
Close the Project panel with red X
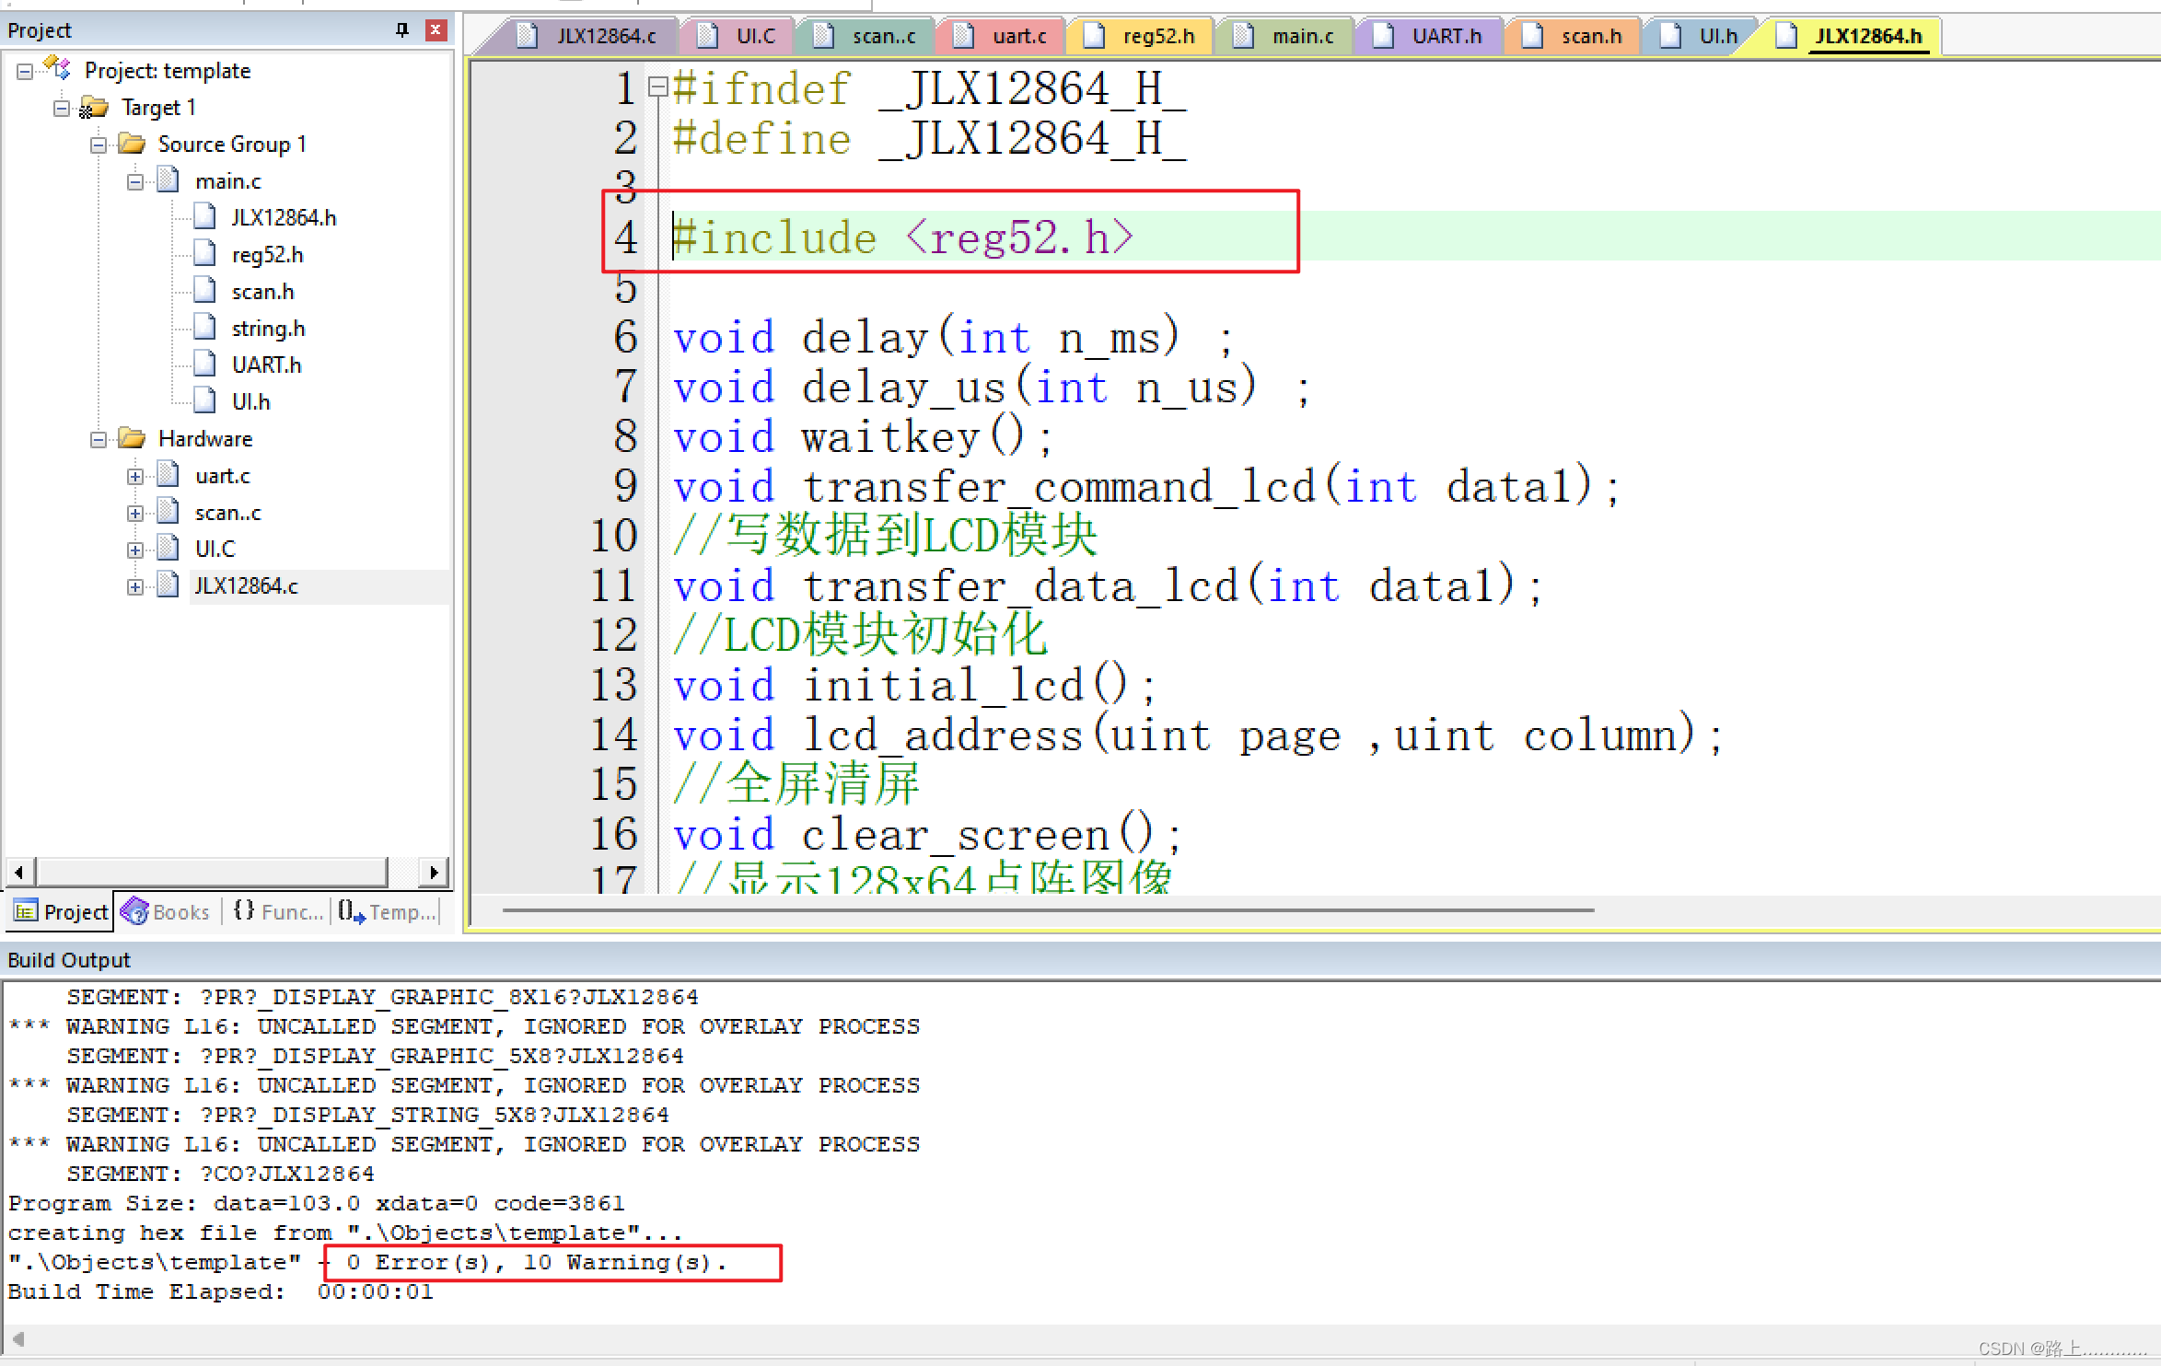436,29
